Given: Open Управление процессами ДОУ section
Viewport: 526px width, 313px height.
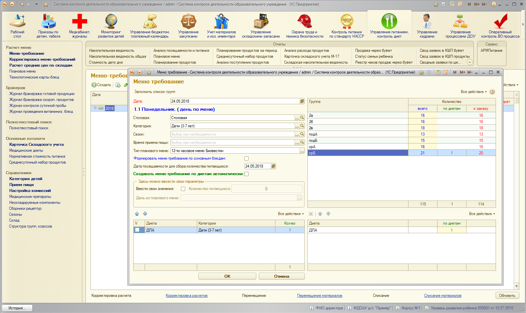Looking at the screenshot, I should tap(460, 26).
